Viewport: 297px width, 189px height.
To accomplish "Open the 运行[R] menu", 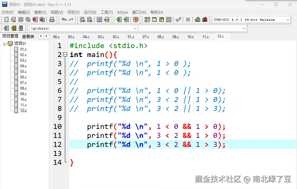I will [x=90, y=12].
